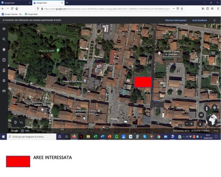Image resolution: width=221 pixels, height=177 pixels.
Task: Click site lock security icon
Action: click(42, 9)
